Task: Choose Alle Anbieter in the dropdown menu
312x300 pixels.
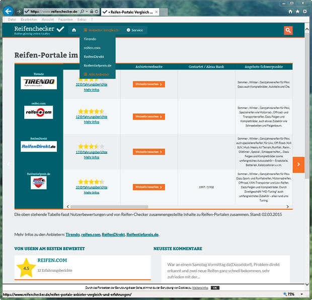Action: [x=96, y=74]
